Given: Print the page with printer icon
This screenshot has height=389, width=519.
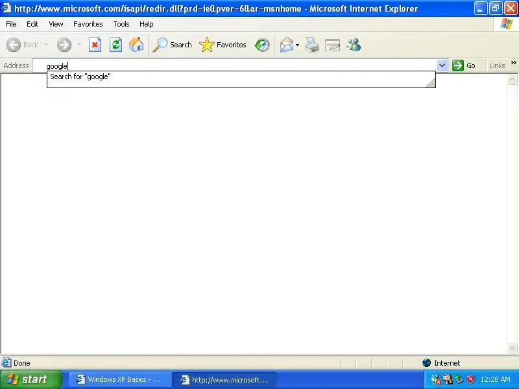Looking at the screenshot, I should click(312, 45).
